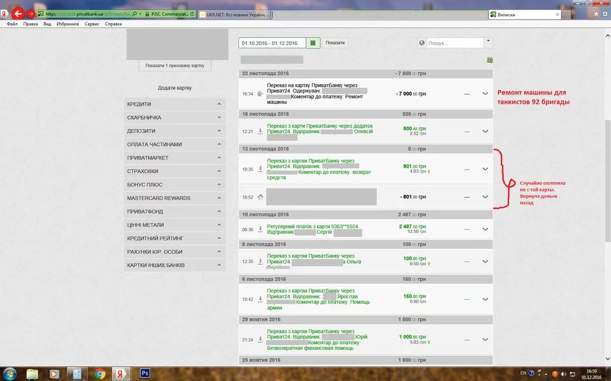
Task: Click the download arrow in the 06:36 transaction
Action: (260, 229)
